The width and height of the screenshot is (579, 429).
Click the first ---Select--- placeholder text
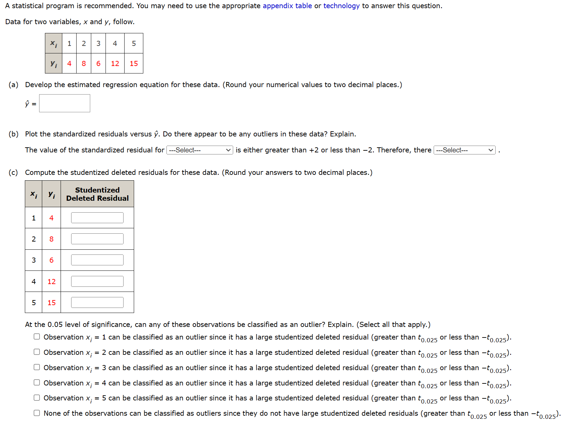[x=186, y=150]
